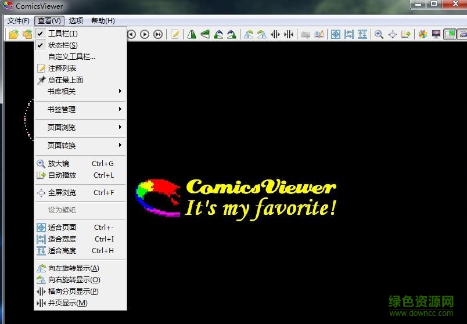Click the monitor icon in the toolbar

[436, 34]
